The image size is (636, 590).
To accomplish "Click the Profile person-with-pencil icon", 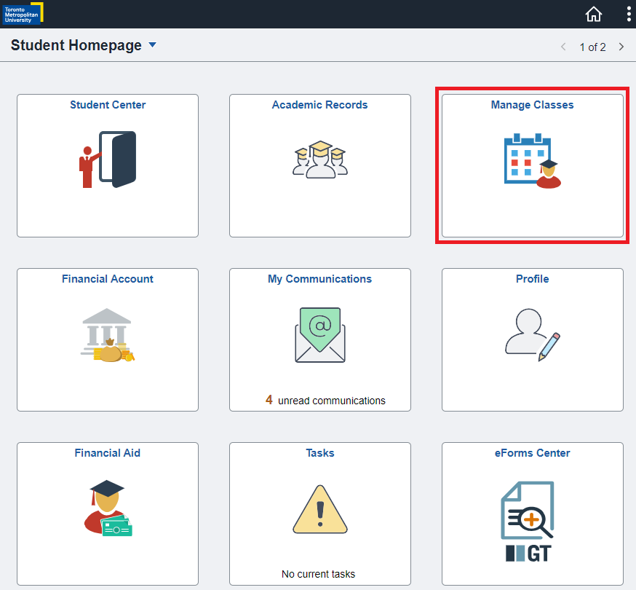I will (x=533, y=335).
